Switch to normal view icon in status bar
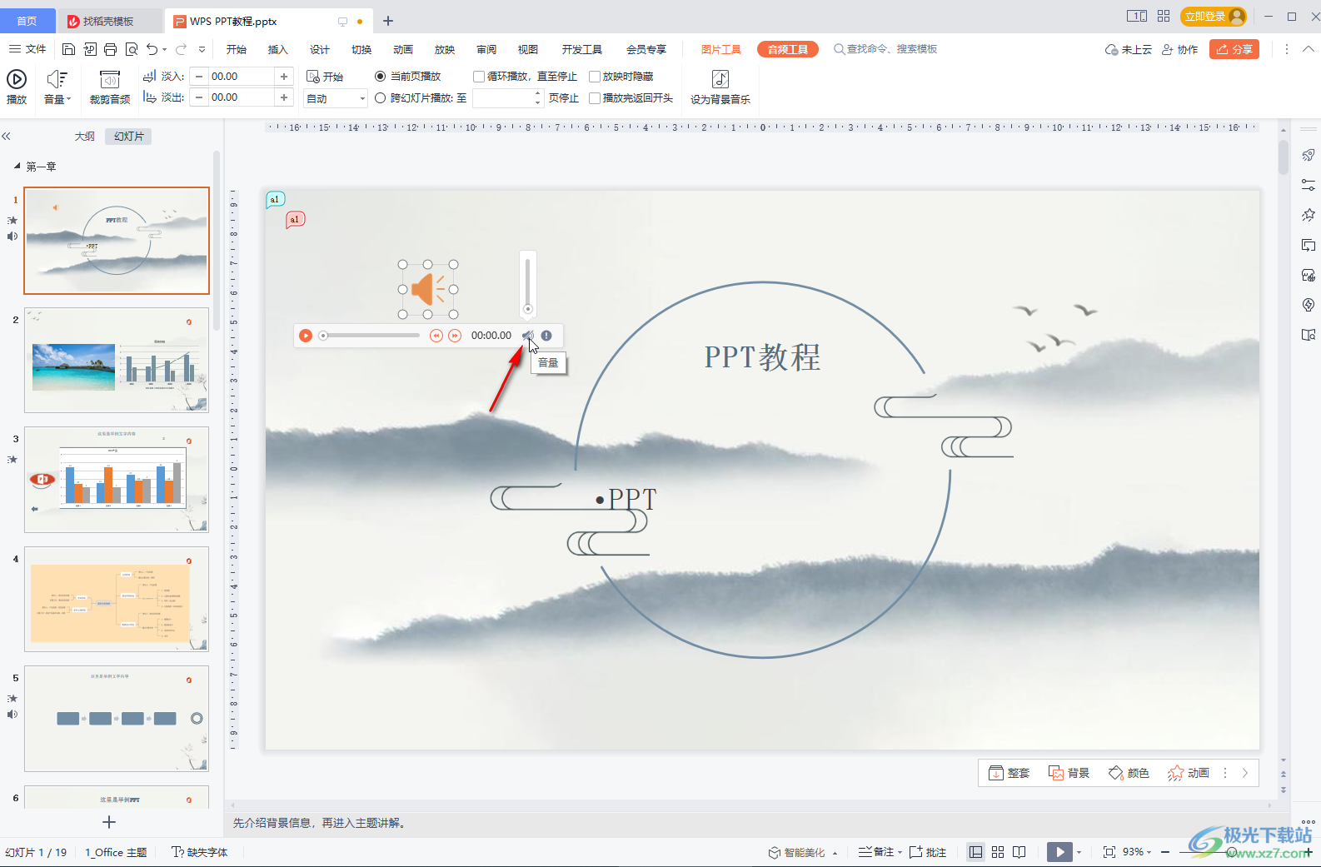1321x867 pixels. pos(975,852)
